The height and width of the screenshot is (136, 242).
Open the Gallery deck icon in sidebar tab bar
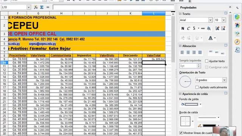(237, 34)
